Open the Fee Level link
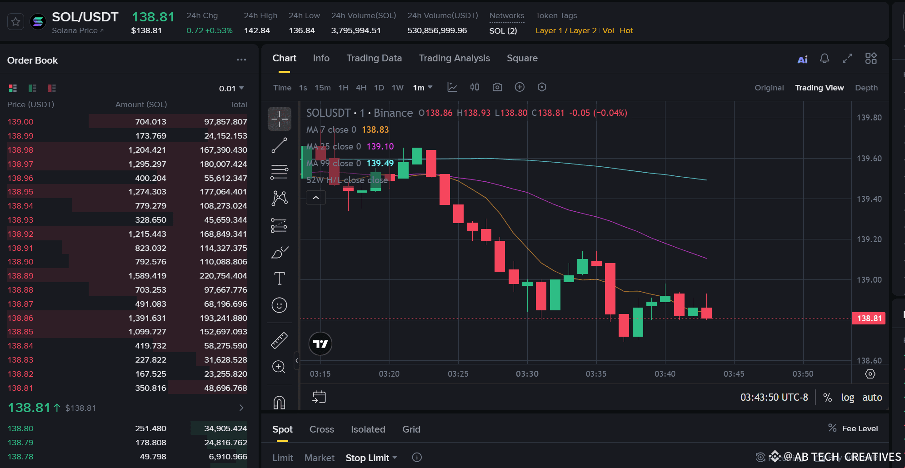Image resolution: width=905 pixels, height=468 pixels. [853, 428]
